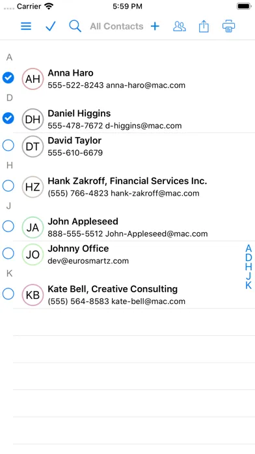This screenshot has width=255, height=454.
Task: Add a new contact with plus icon
Action: pos(155,26)
